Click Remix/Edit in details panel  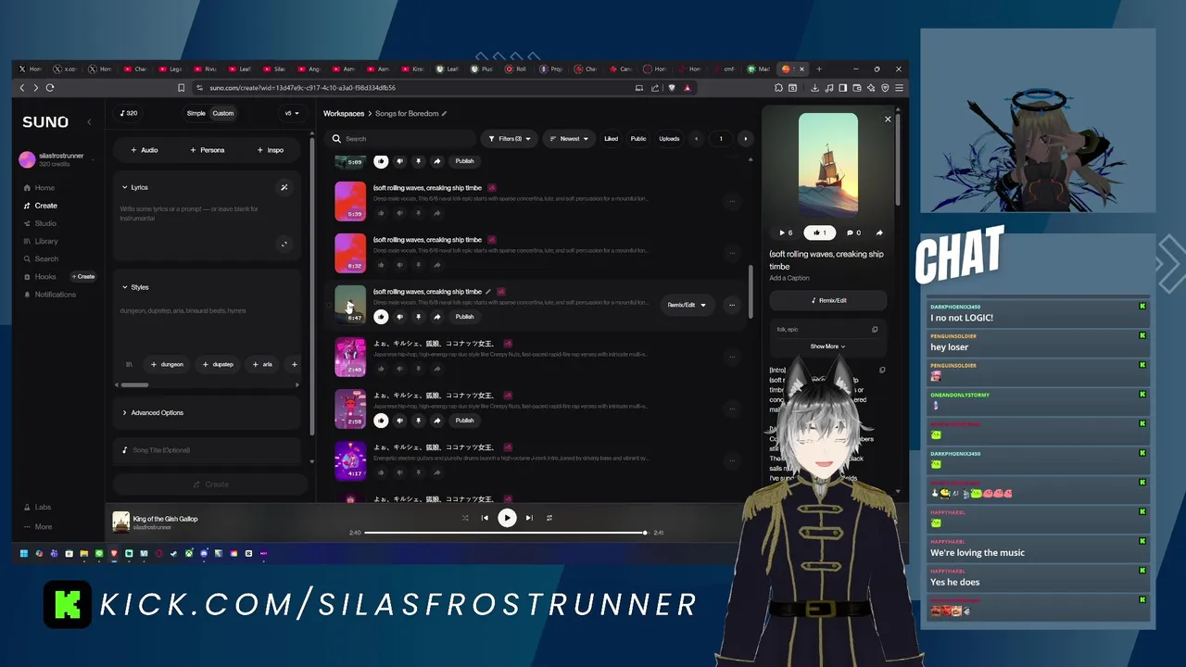click(x=828, y=300)
